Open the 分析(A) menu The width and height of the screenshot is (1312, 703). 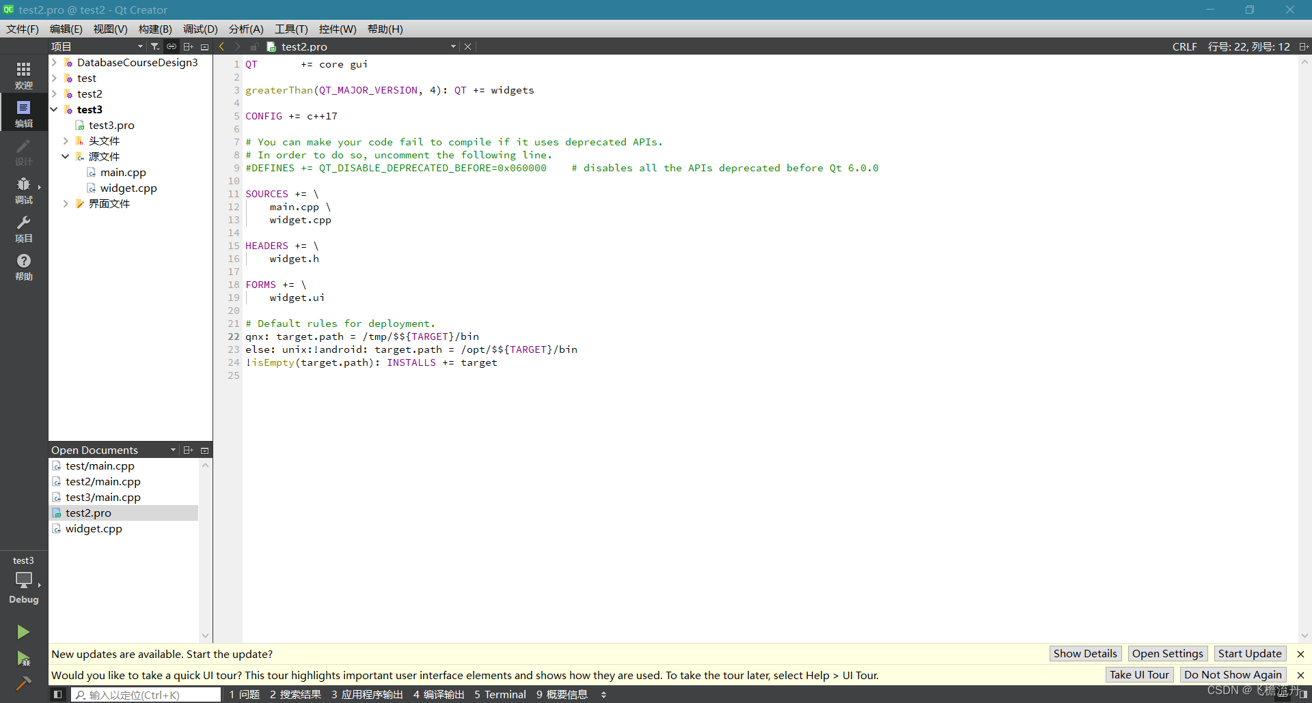pos(246,29)
